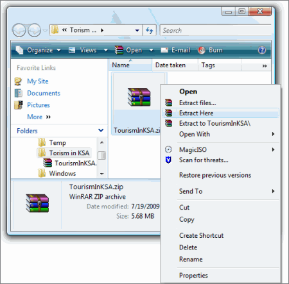289x284 pixels.
Task: Click the shield icon beside Scan for threats
Action: point(168,160)
